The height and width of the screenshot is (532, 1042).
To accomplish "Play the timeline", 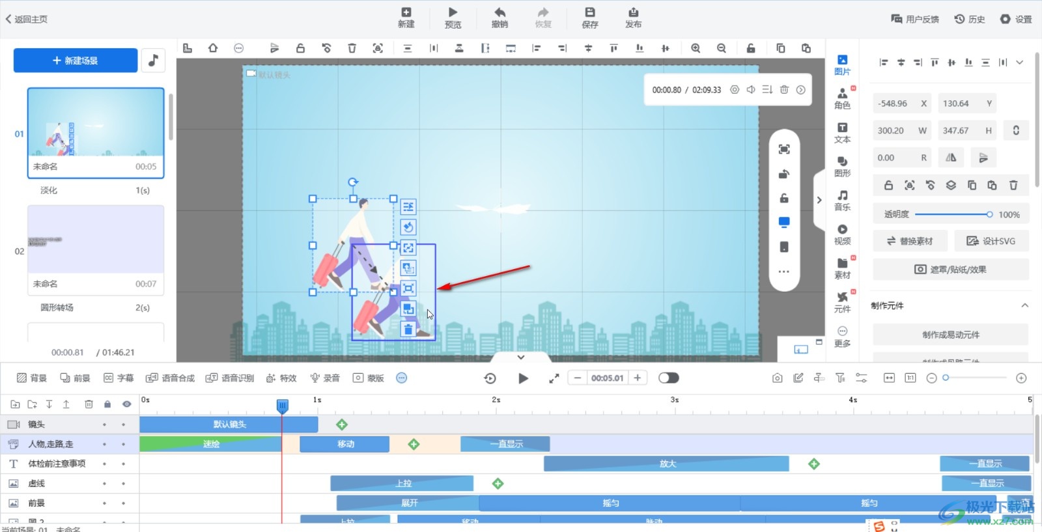I will tap(523, 378).
